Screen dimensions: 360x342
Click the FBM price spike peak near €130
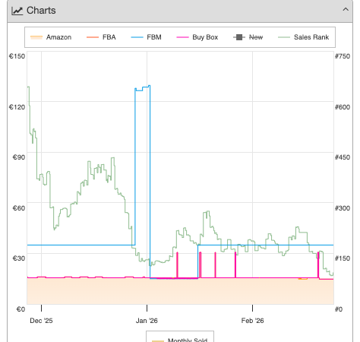143,88
